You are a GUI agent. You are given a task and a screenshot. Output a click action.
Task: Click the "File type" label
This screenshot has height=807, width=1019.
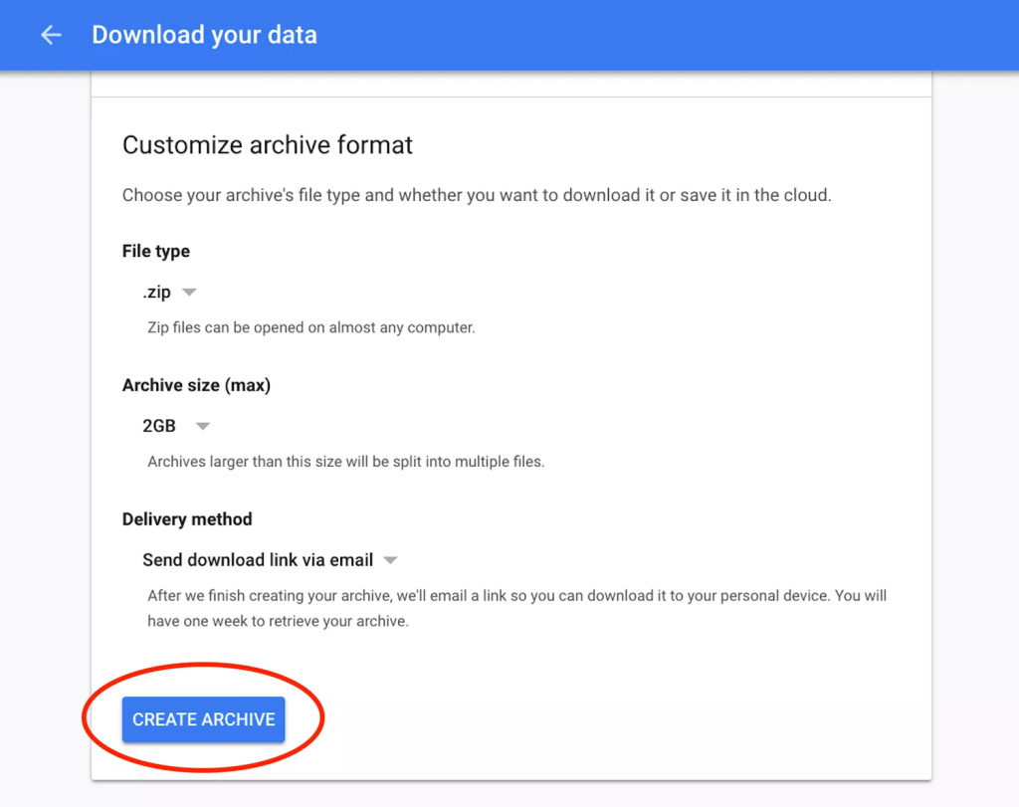coord(156,251)
